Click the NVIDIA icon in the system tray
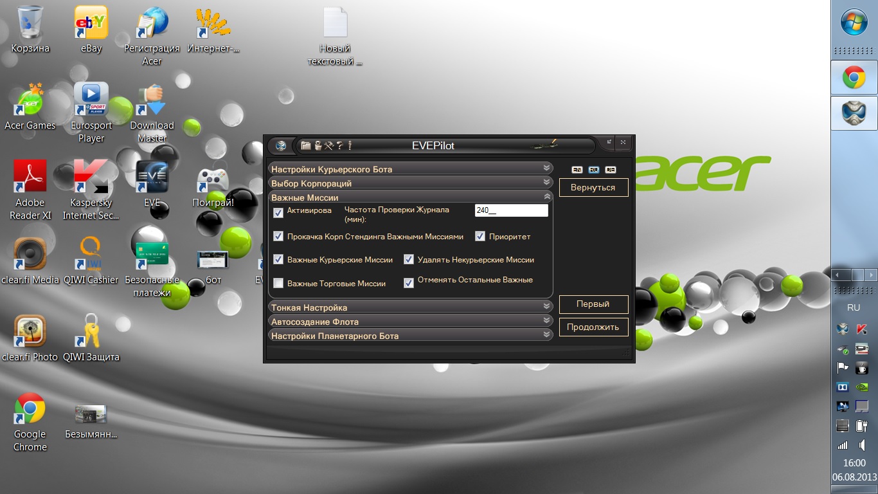This screenshot has height=494, width=878. pyautogui.click(x=862, y=387)
